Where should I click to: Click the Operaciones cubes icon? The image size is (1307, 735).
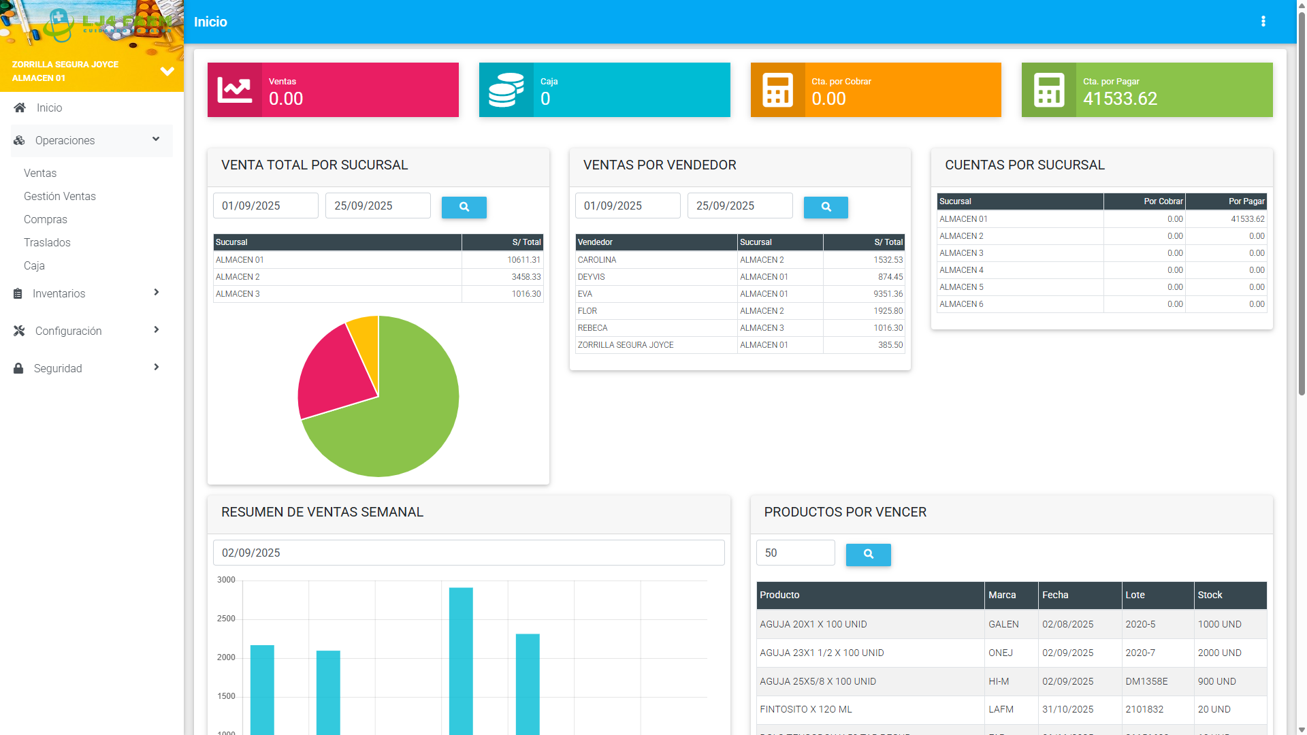(x=19, y=140)
